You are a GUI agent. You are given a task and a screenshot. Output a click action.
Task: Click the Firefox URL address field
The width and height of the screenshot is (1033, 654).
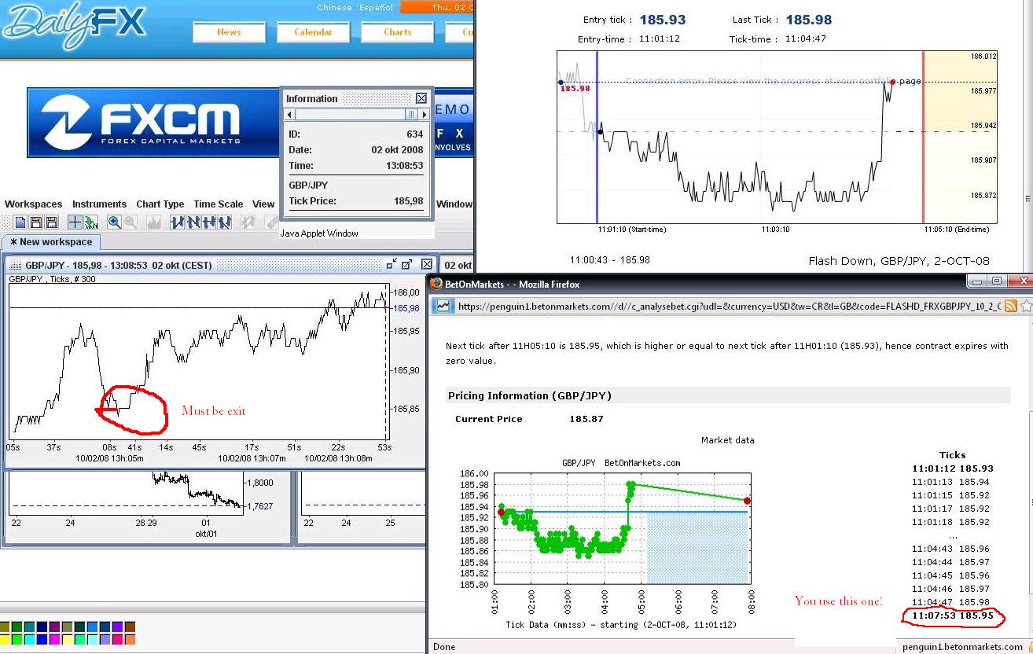coord(727,307)
